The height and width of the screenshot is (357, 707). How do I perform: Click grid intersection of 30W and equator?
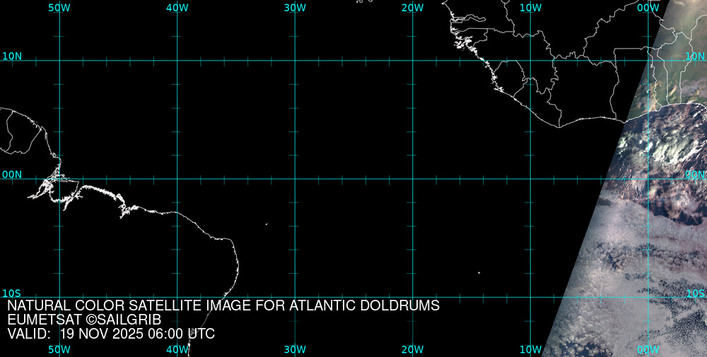295,178
